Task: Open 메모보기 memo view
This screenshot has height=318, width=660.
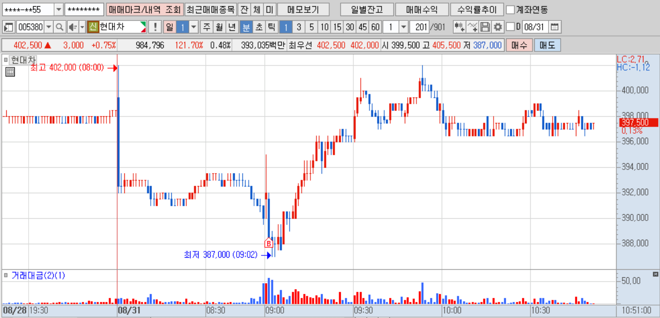Action: [x=303, y=9]
